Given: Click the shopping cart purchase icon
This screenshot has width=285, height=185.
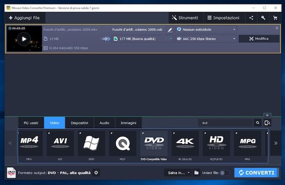Looking at the screenshot, I should click(x=275, y=18).
